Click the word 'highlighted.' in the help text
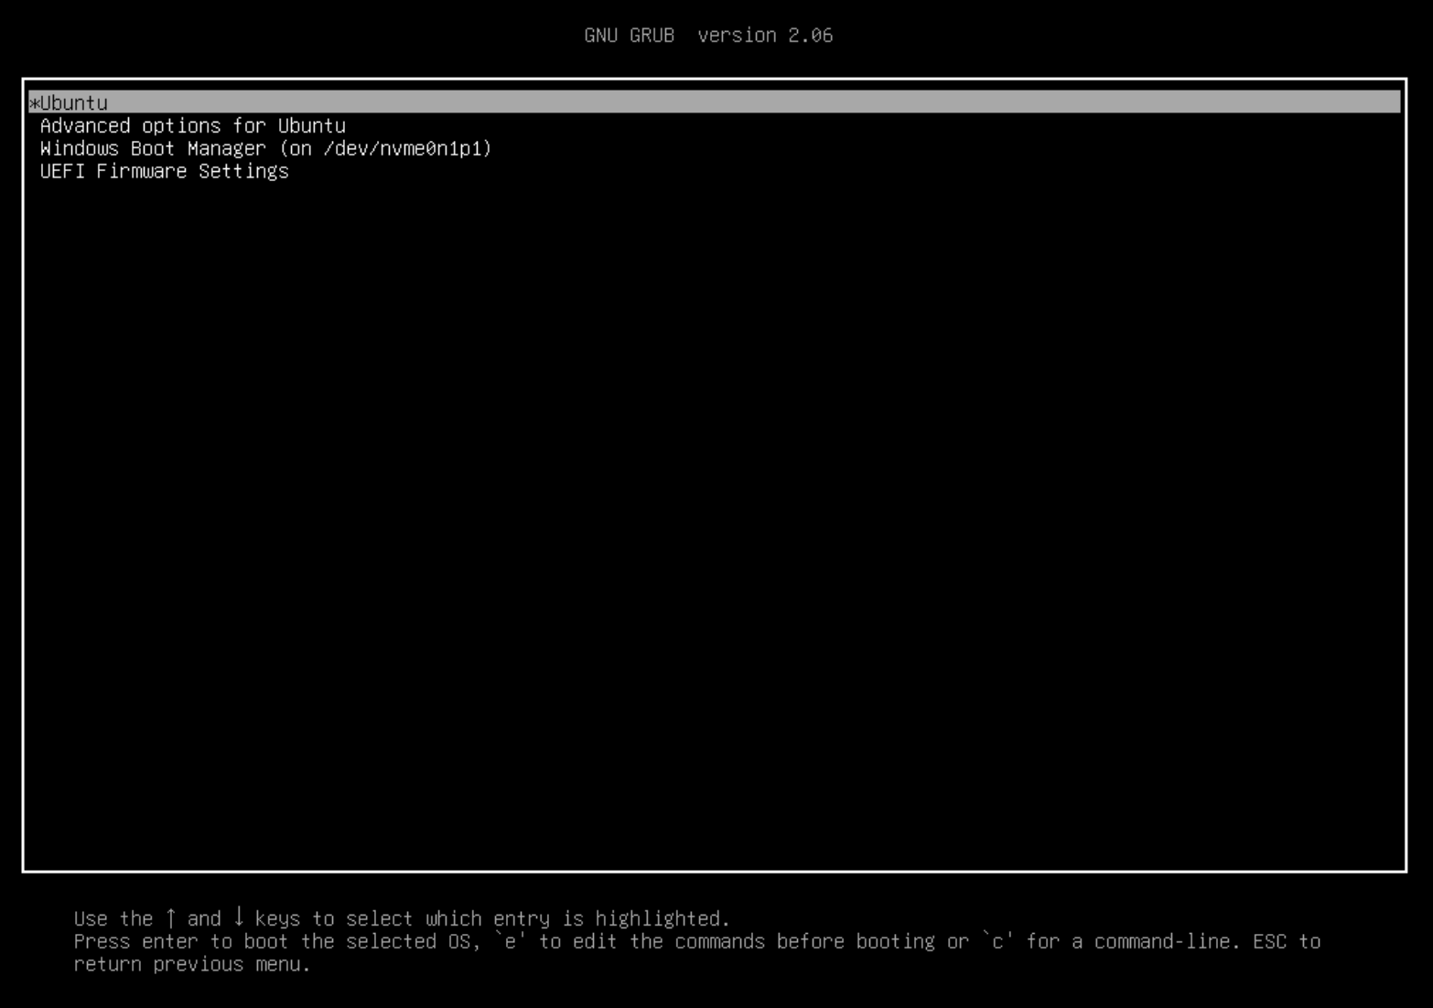1433x1008 pixels. point(663,918)
